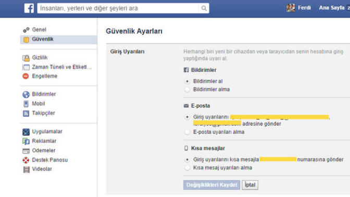
Task: Go to Ferdi's profile link
Action: tap(305, 8)
